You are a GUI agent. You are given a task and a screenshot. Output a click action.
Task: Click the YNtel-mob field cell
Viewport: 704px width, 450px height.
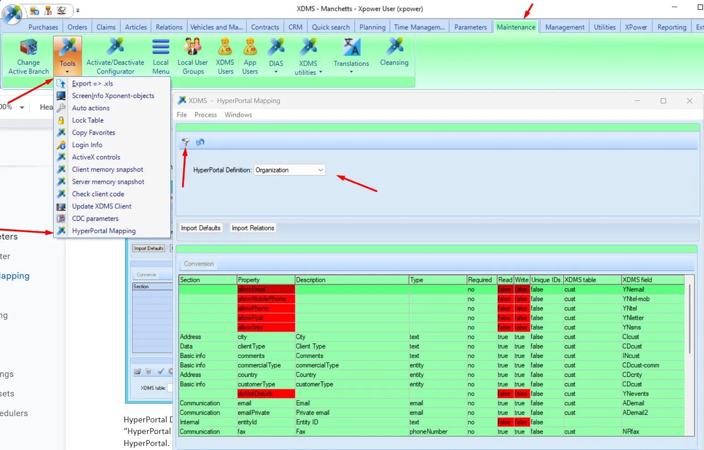pos(653,299)
